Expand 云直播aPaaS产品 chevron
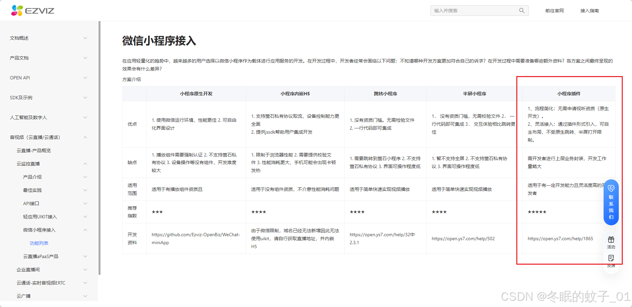 [85, 256]
